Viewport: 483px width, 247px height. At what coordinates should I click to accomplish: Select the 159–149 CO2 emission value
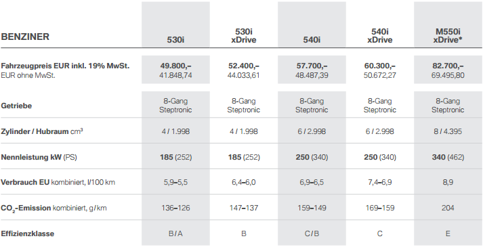click(x=312, y=208)
